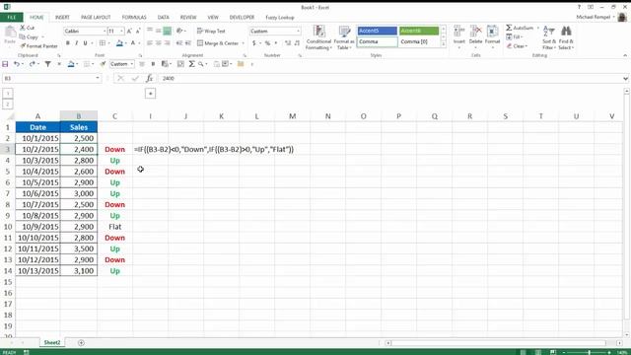
Task: Increase font size with larger A icon
Action: click(x=129, y=31)
